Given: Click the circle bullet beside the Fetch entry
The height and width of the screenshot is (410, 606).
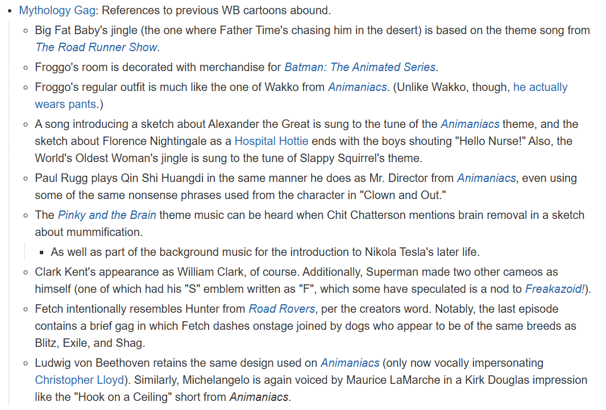Looking at the screenshot, I should [26, 309].
